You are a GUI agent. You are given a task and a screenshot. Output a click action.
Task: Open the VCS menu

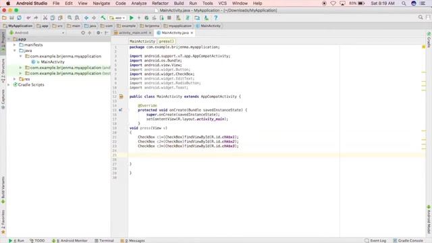pyautogui.click(x=222, y=3)
